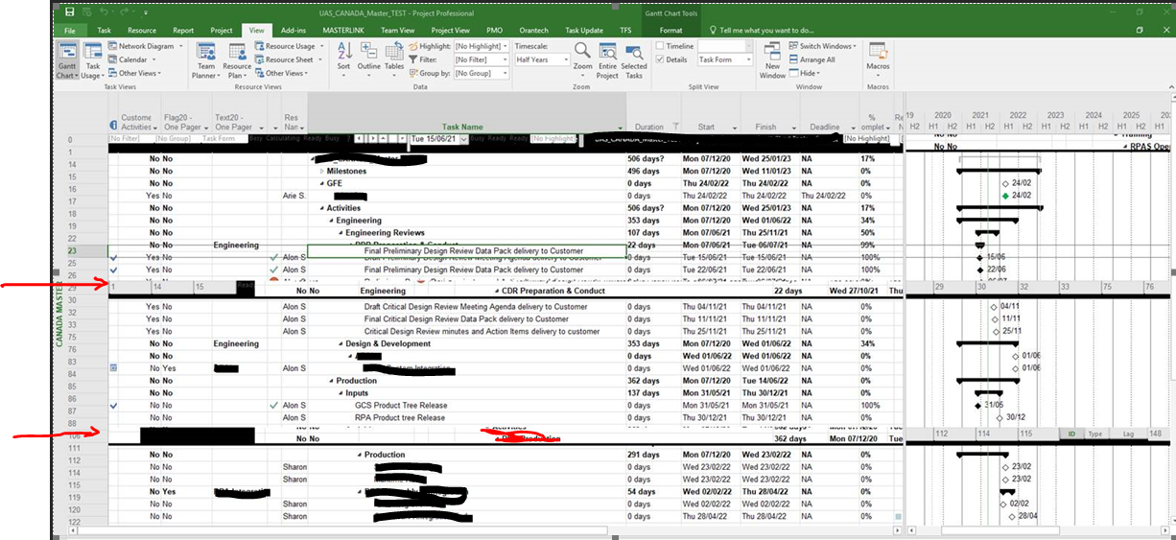The width and height of the screenshot is (1176, 540).
Task: Open the Report ribbon tab
Action: pyautogui.click(x=183, y=31)
